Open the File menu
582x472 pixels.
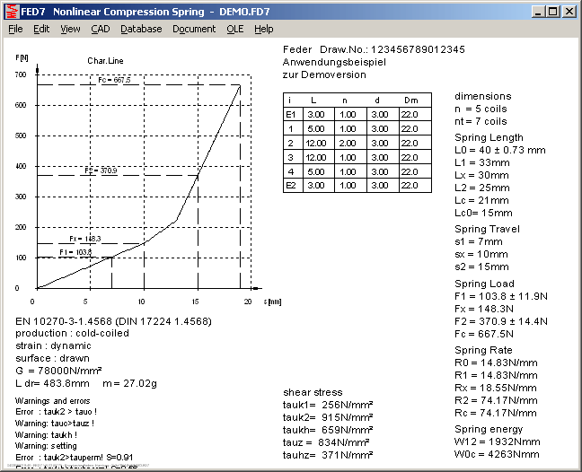[15, 29]
